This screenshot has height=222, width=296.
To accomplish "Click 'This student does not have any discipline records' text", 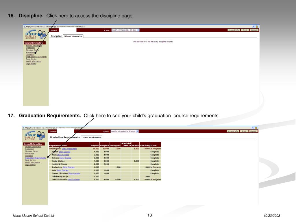I will coord(153,42).
